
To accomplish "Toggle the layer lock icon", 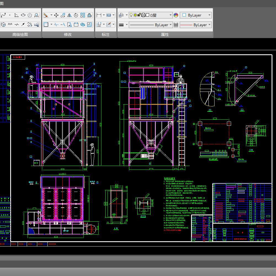I will (139, 15).
